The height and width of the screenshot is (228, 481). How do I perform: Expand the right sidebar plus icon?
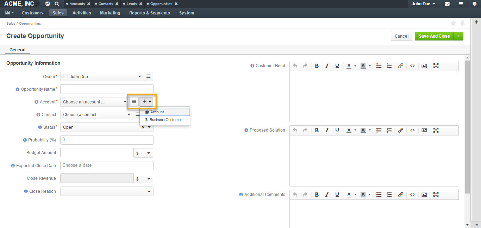click(477, 22)
